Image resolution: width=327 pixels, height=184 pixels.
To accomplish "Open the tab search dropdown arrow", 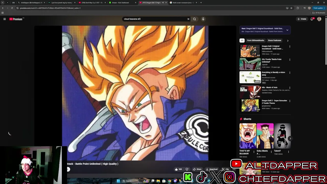I will pyautogui.click(x=3, y=3).
